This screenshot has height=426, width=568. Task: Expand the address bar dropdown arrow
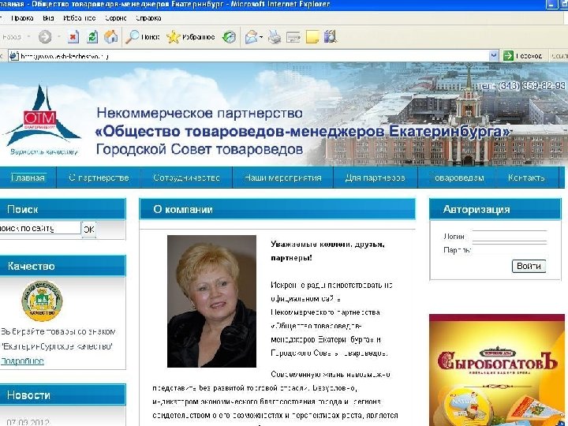pos(493,56)
